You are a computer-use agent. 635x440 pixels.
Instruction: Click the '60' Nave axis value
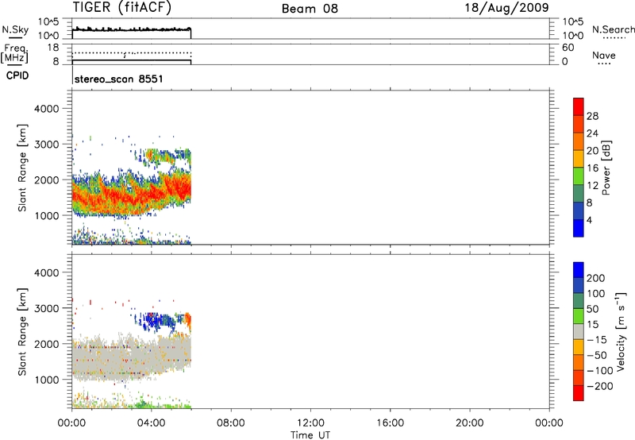tap(568, 48)
